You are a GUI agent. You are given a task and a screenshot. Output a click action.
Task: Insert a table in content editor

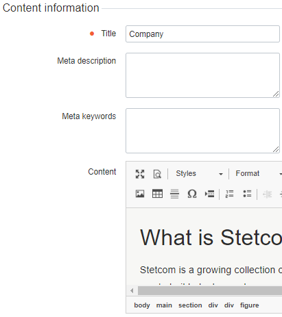click(x=157, y=194)
